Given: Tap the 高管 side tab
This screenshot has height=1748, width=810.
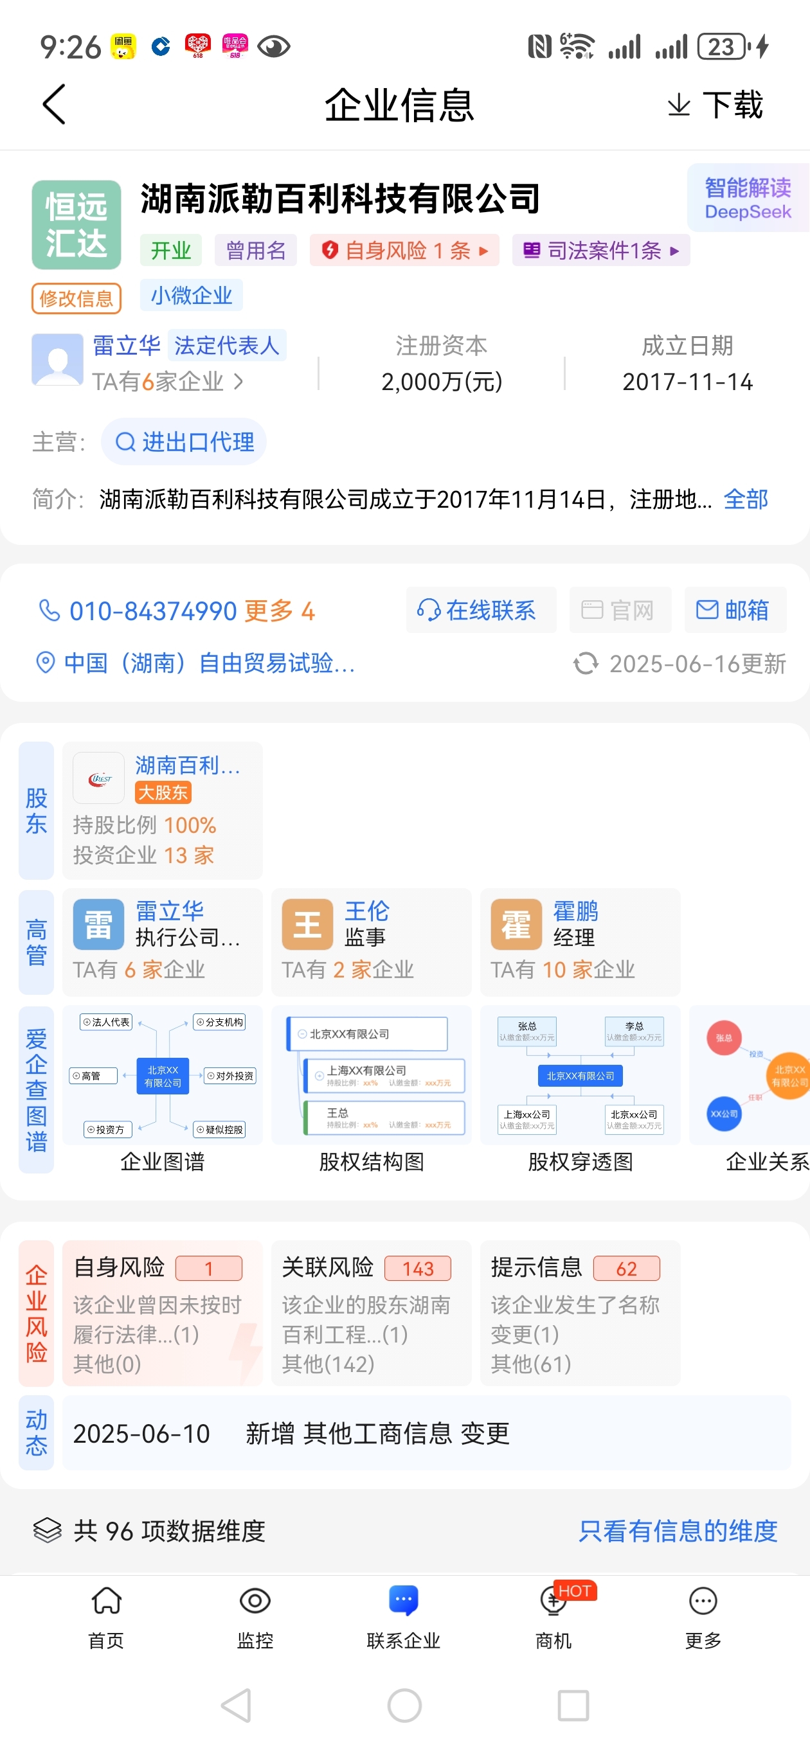Looking at the screenshot, I should tap(36, 942).
